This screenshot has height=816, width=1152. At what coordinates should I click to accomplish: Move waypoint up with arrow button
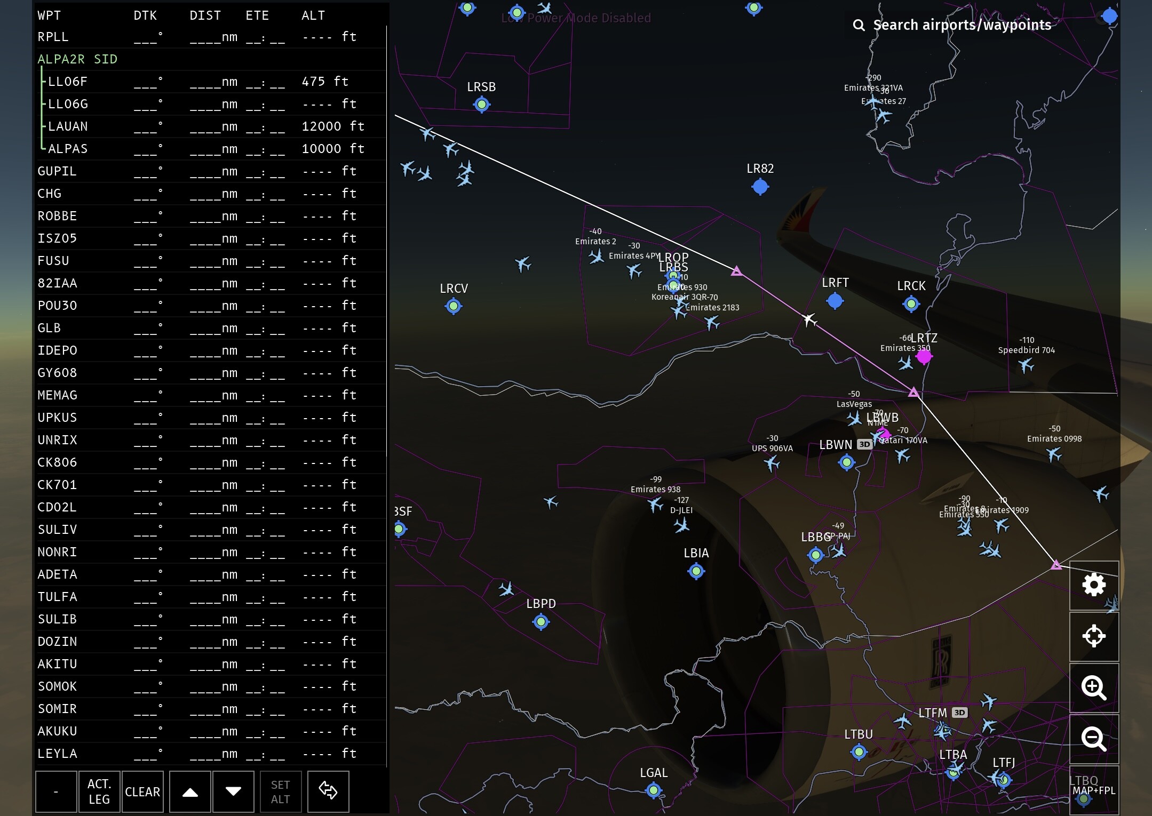coord(190,792)
